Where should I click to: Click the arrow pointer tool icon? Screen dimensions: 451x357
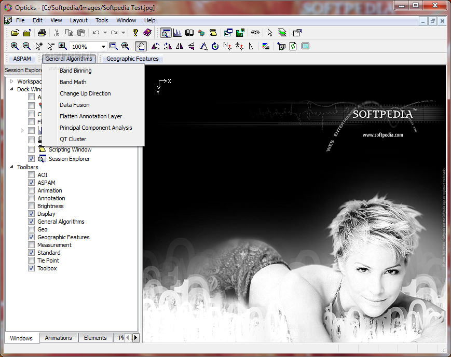click(270, 33)
